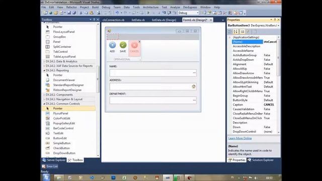Click the Windows Start button
322x181 pixels.
[46, 177]
